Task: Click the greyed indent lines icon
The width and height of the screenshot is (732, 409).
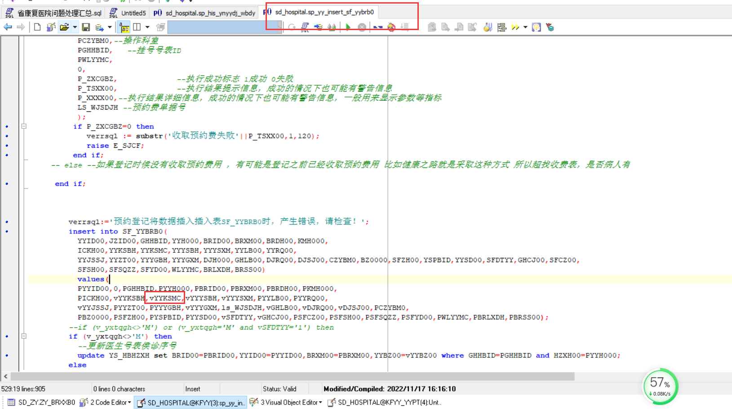Action: coord(404,27)
